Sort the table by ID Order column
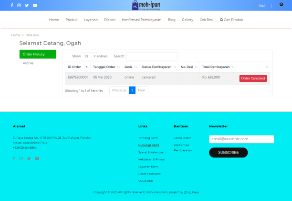 [77, 67]
